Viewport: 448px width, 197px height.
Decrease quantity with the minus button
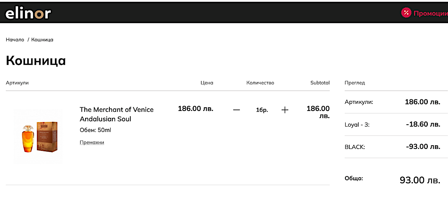pyautogui.click(x=236, y=110)
